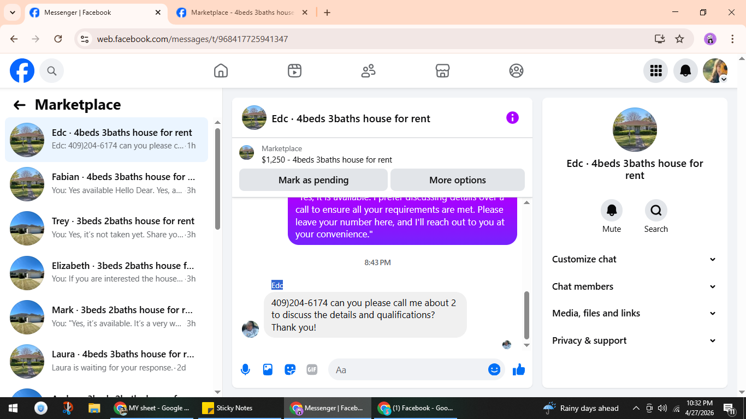This screenshot has height=419, width=746.
Task: Switch to MY sheet Google Chrome window
Action: coord(152,408)
